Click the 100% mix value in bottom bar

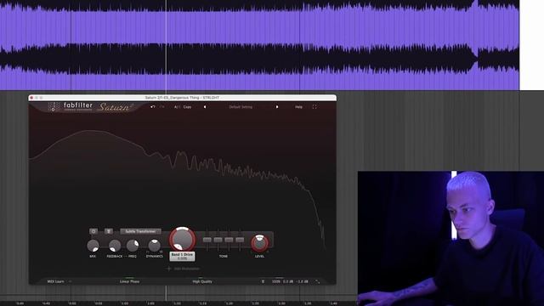tap(275, 281)
